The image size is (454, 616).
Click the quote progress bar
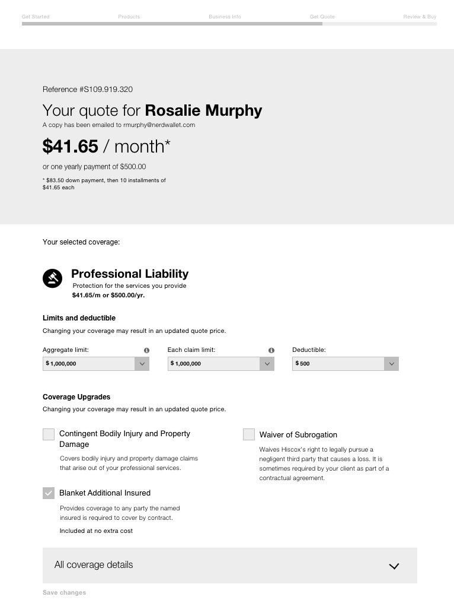(x=229, y=24)
